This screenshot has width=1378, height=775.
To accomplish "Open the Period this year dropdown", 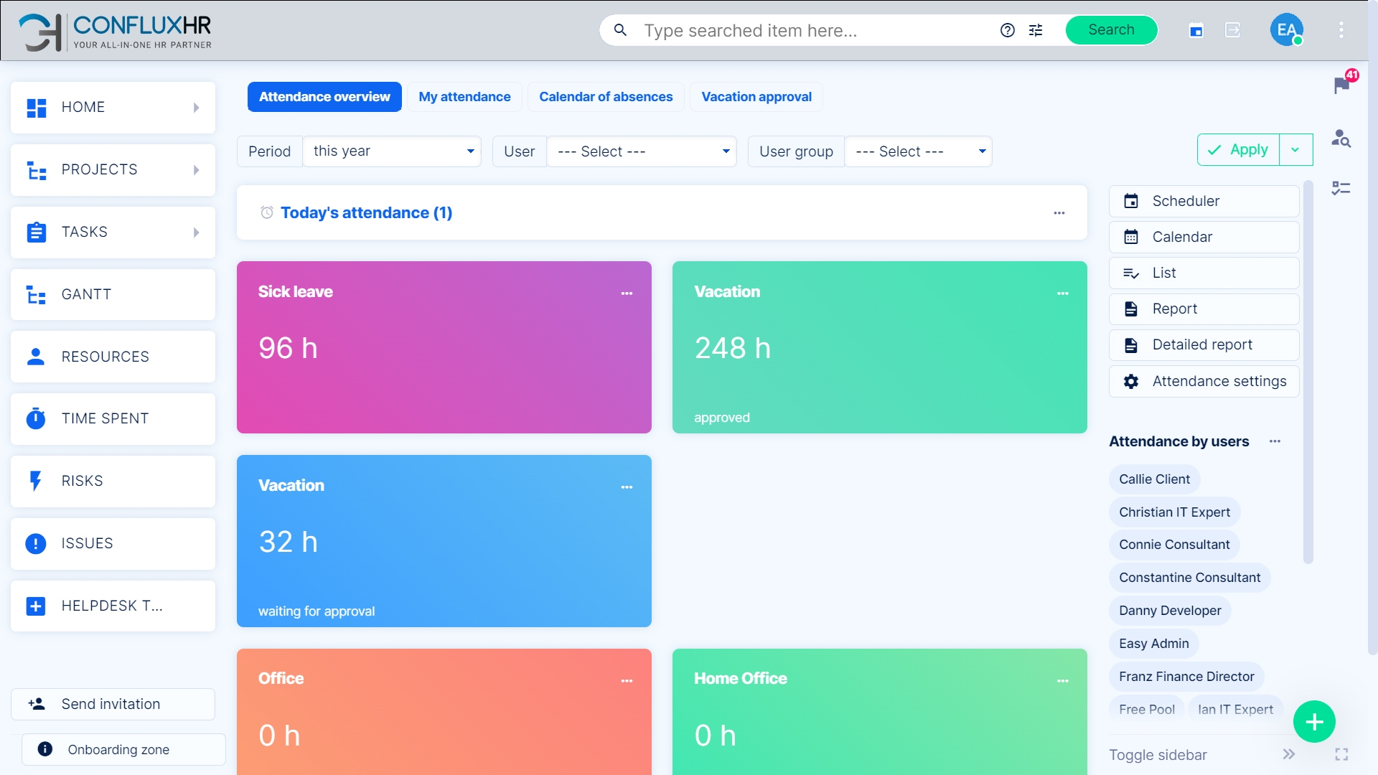I will (x=392, y=151).
